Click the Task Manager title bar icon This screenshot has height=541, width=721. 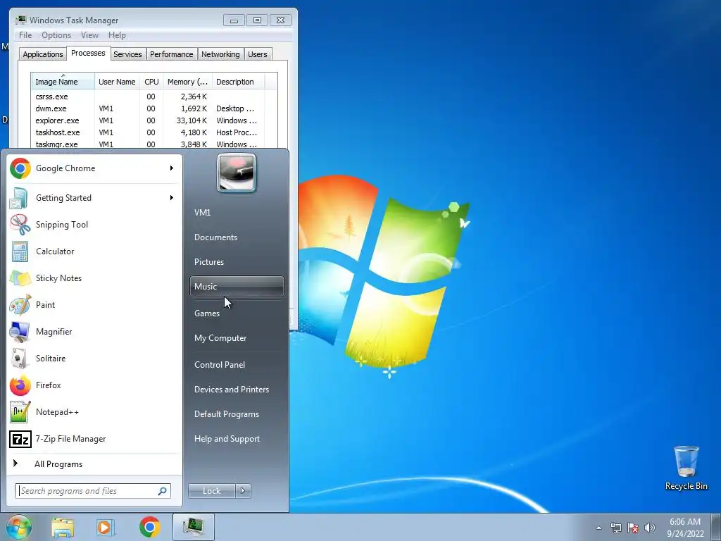click(x=20, y=20)
